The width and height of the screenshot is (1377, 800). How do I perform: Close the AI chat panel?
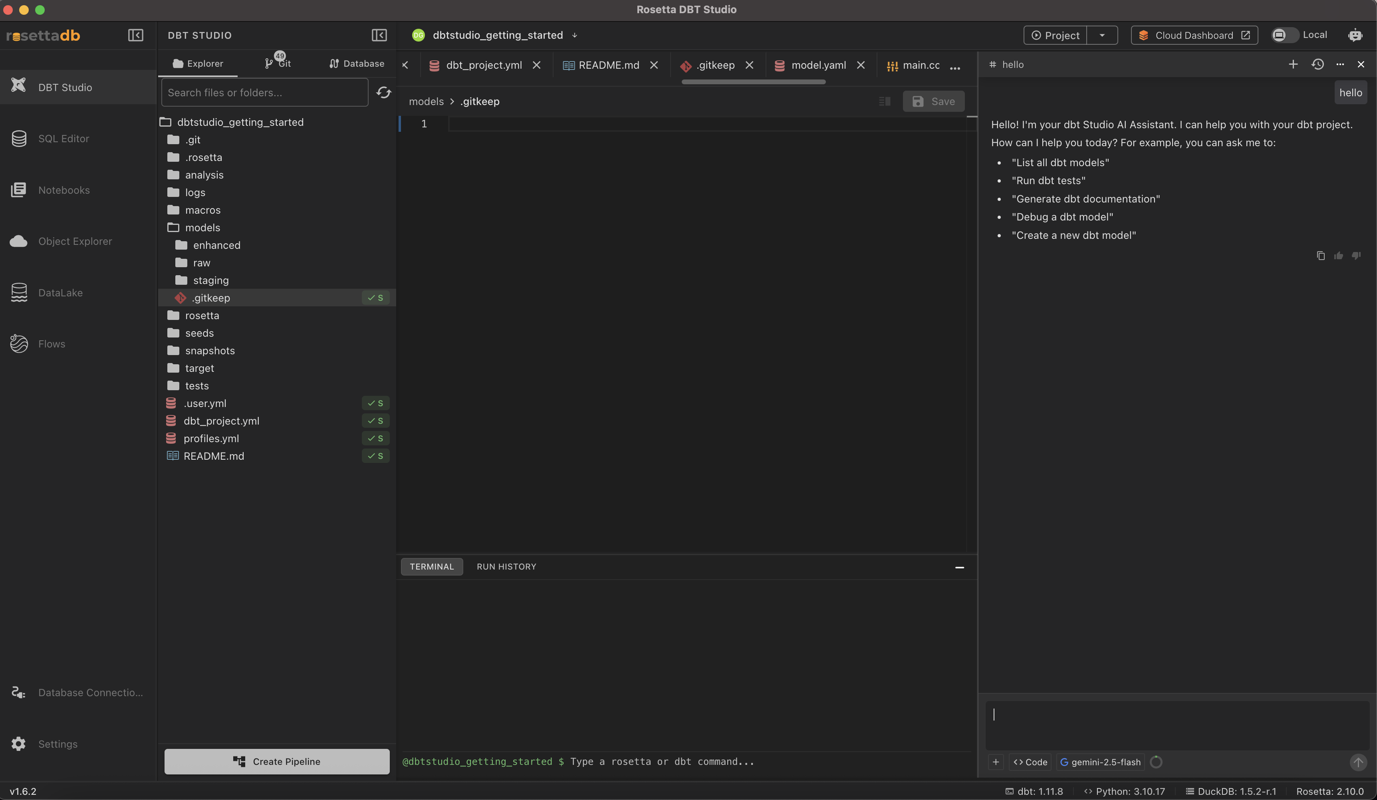(1361, 64)
